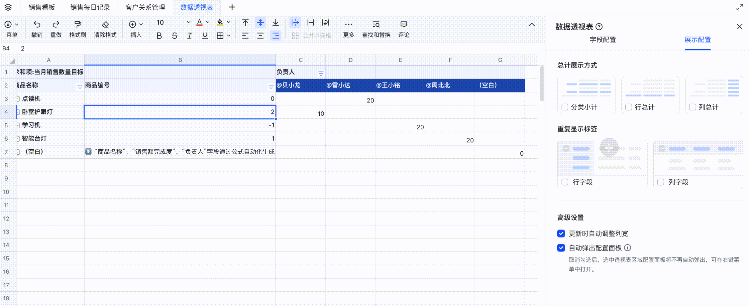Click info icon next to 自动弹出配置面板
Screen dimensions: 749x306
(x=627, y=247)
